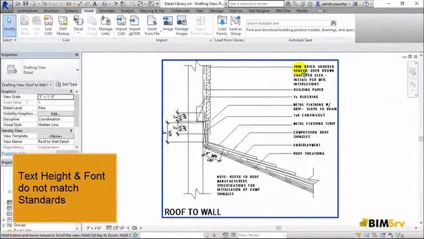Close the Properties palette
This screenshot has height=239, width=424.
pyautogui.click(x=77, y=54)
